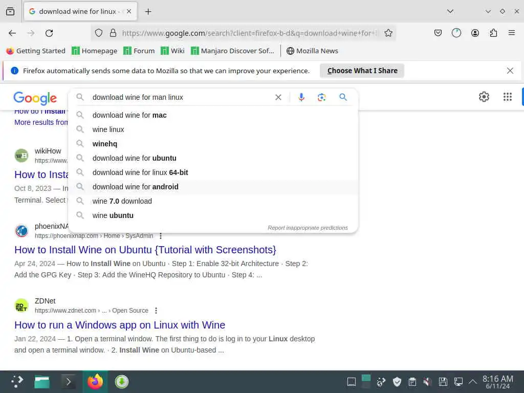The height and width of the screenshot is (393, 524).
Task: Open the file manager in taskbar
Action: point(42,382)
